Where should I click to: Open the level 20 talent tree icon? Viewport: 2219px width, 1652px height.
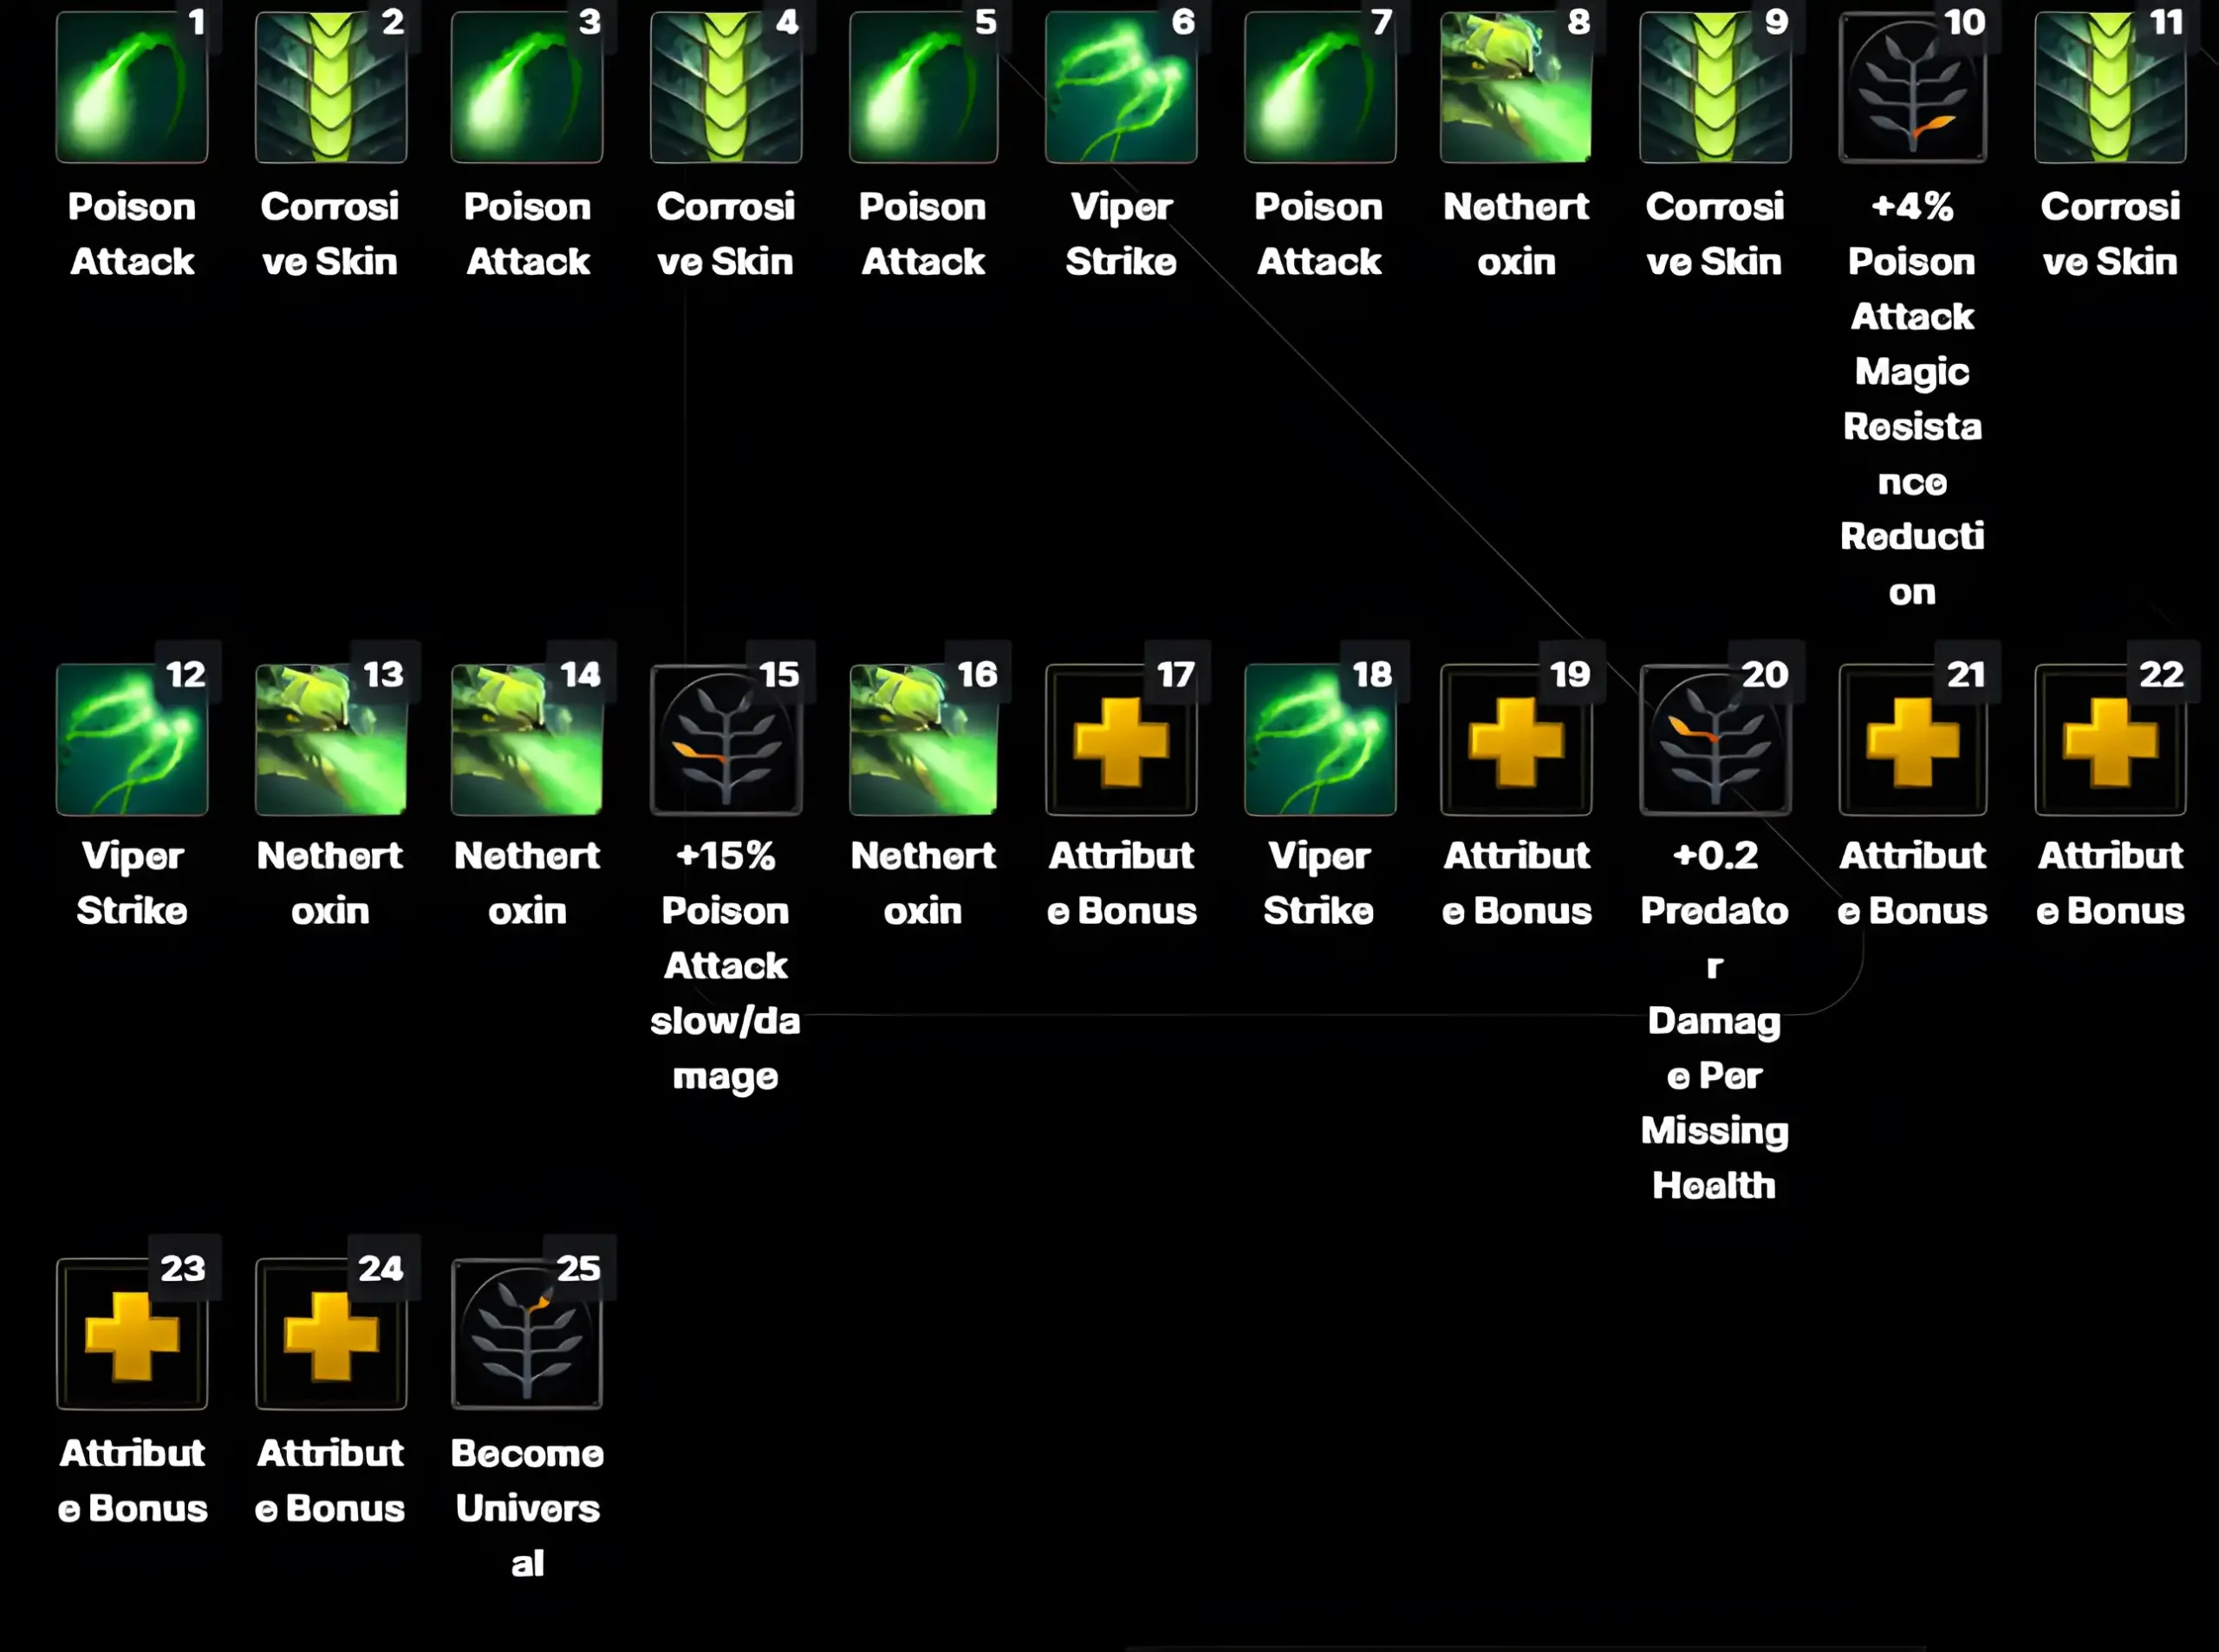click(1715, 739)
